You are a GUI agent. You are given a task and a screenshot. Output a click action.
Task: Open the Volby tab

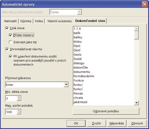(x=39, y=21)
